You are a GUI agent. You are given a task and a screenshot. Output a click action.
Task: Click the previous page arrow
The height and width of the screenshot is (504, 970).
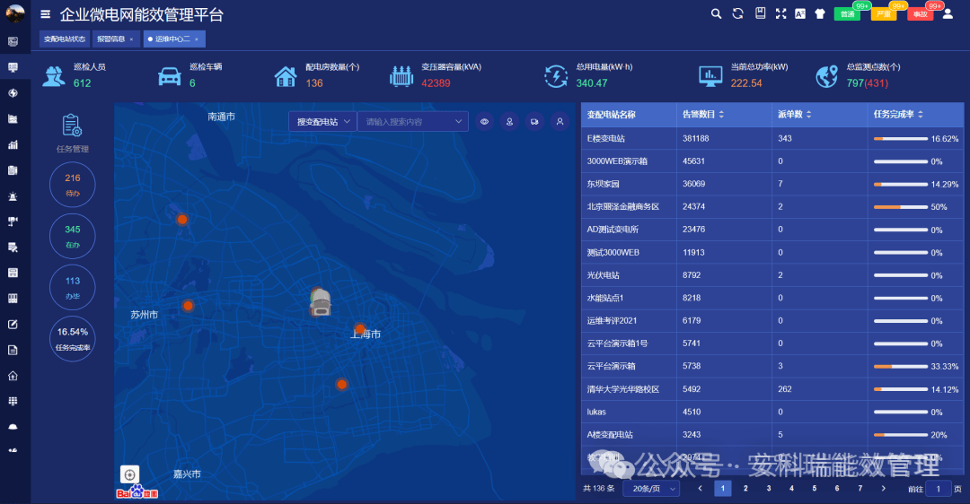701,489
